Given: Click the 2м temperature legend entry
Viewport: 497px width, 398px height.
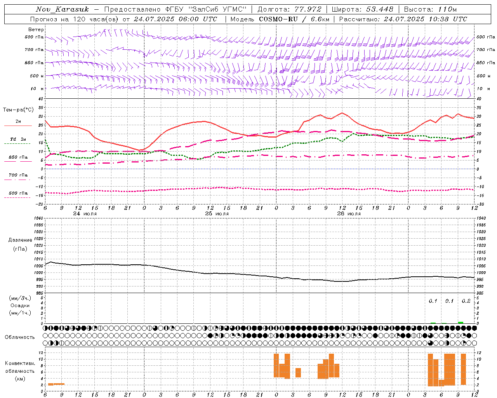Looking at the screenshot, I should click(18, 122).
